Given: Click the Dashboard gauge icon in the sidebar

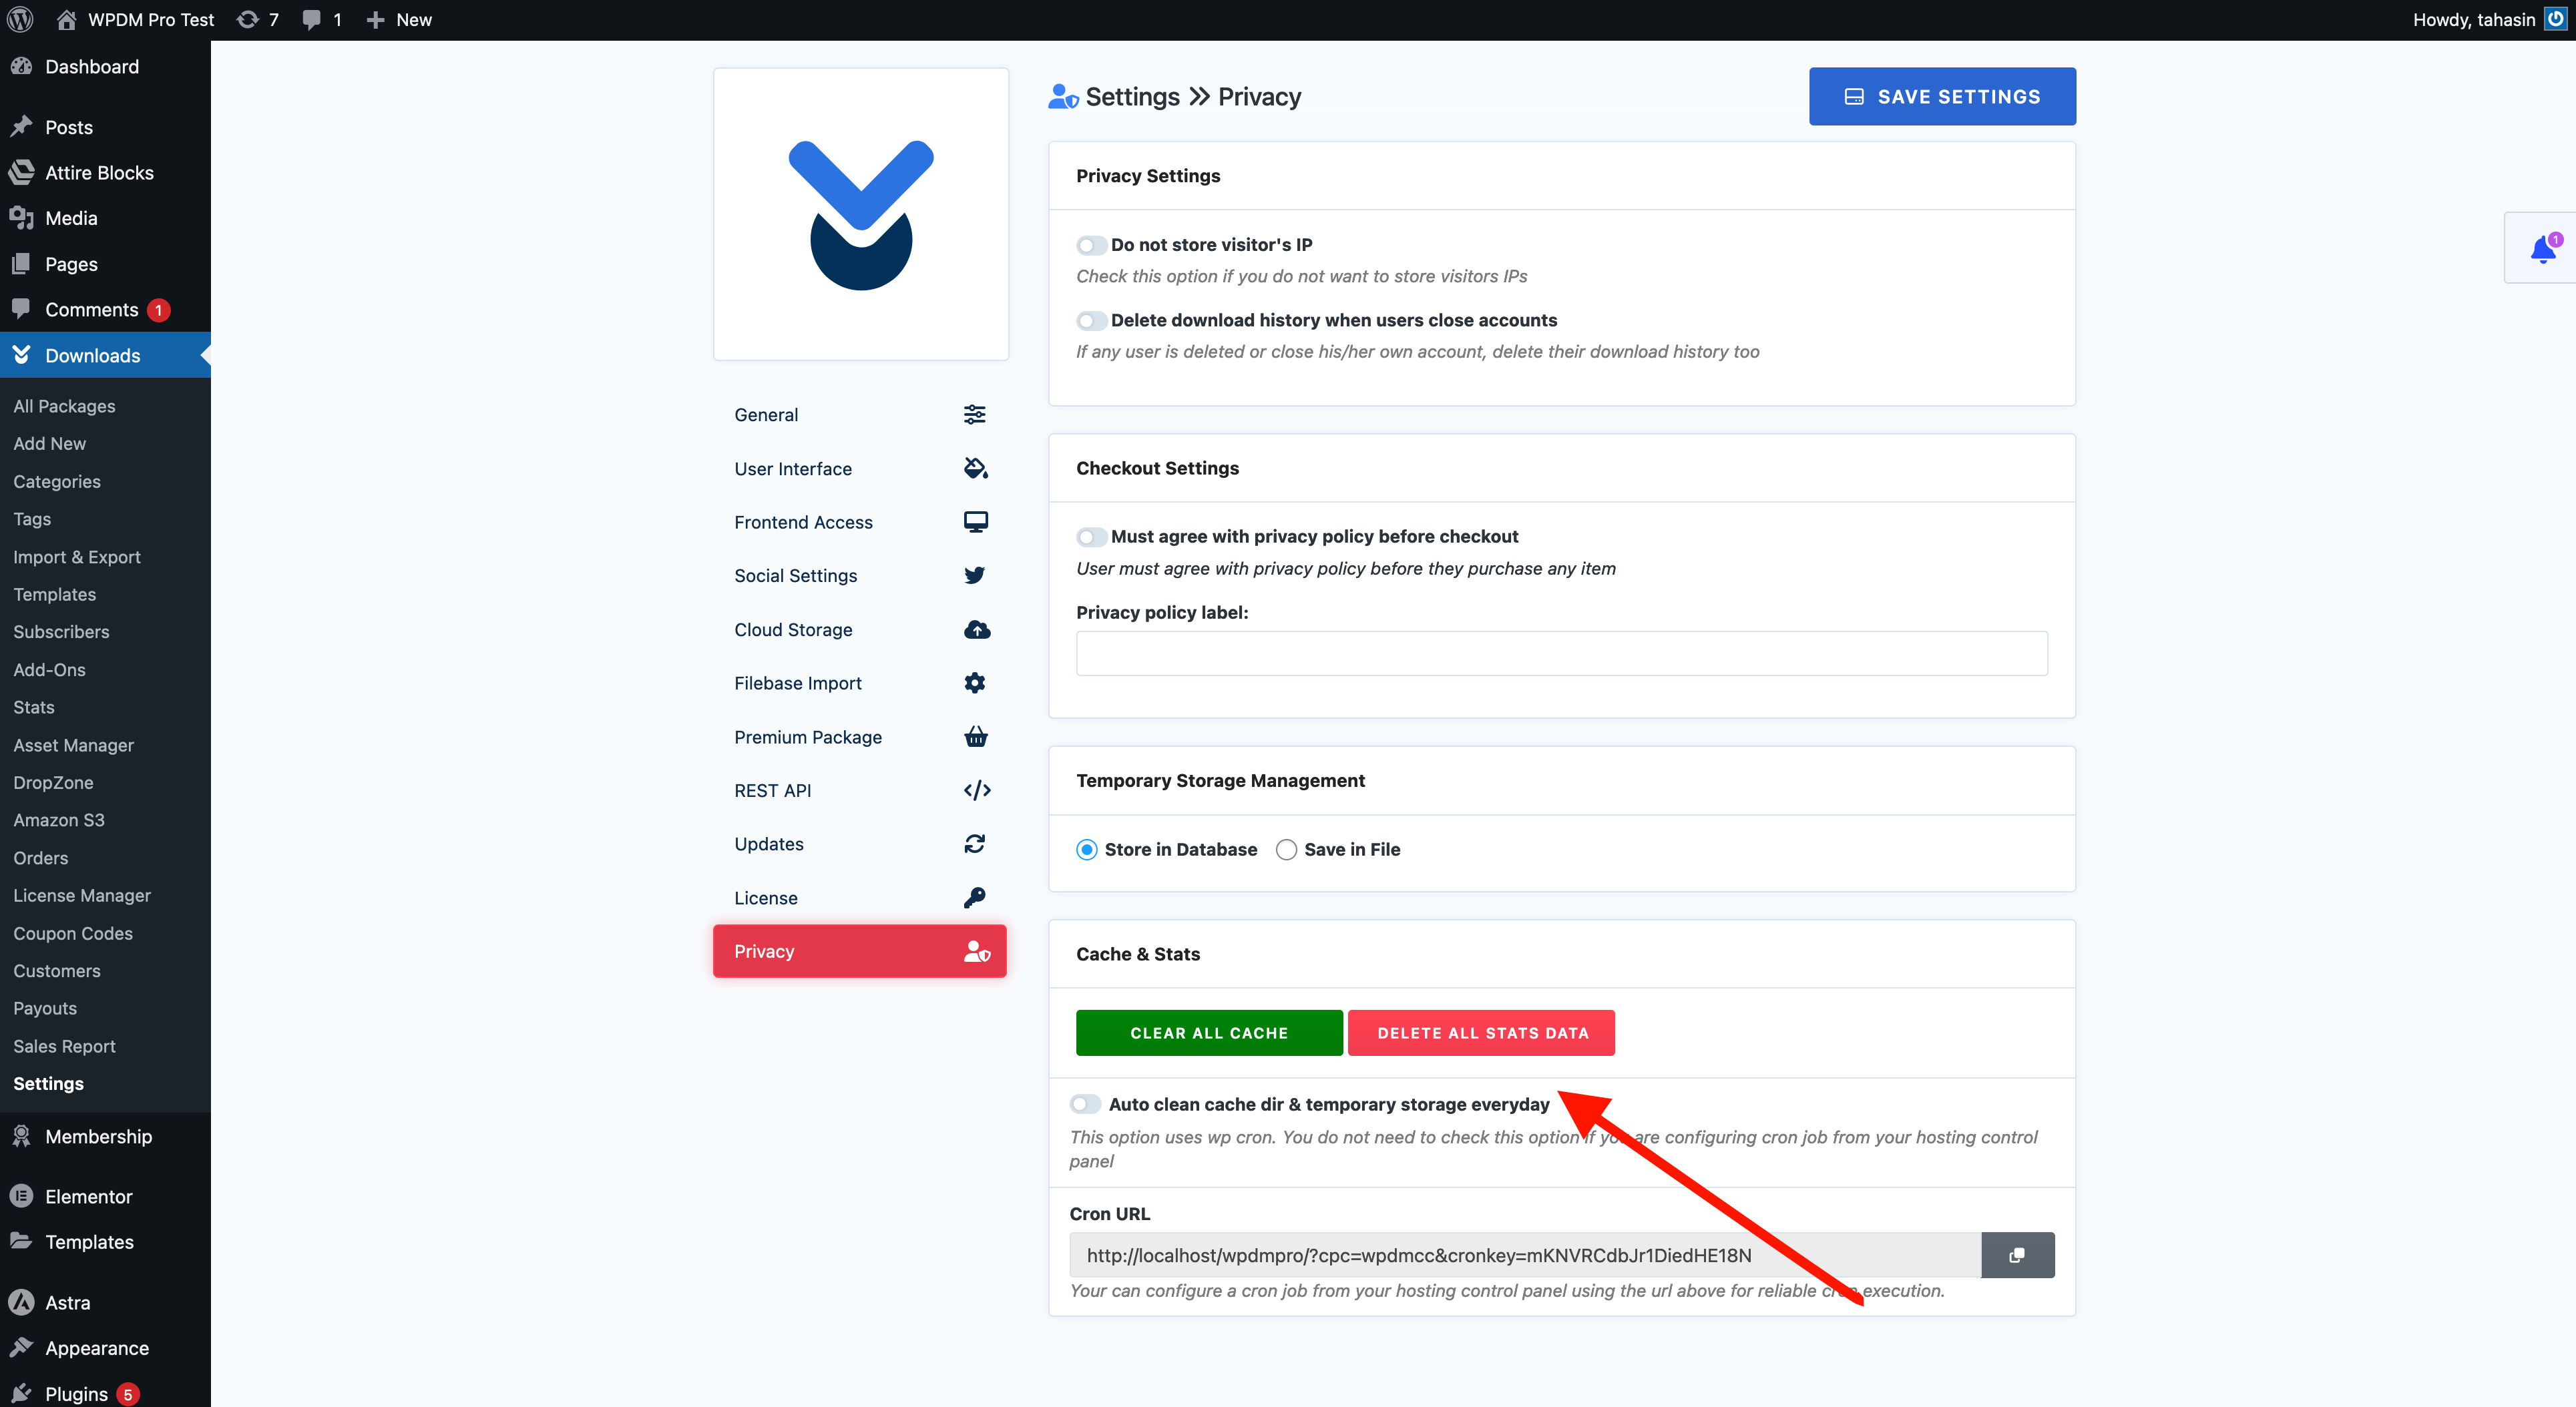Looking at the screenshot, I should click(x=21, y=66).
